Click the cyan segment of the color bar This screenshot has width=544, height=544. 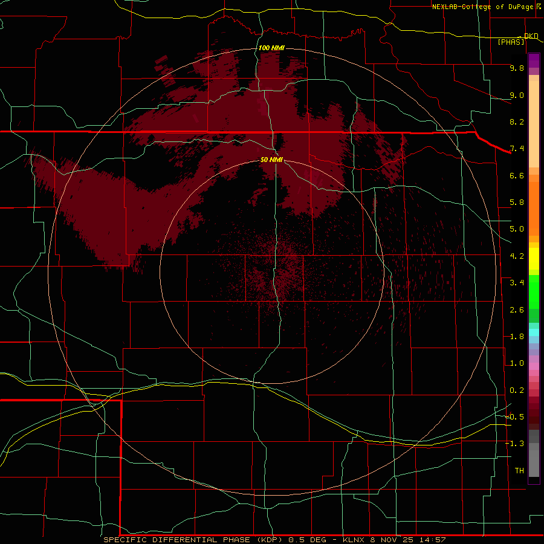(x=534, y=332)
